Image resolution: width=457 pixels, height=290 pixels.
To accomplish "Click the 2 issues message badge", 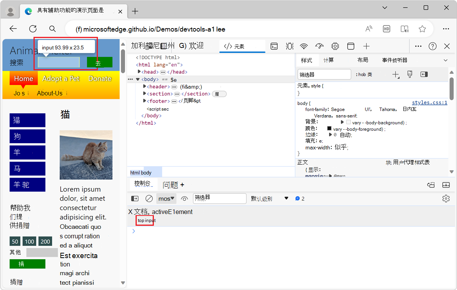I will tap(300, 198).
